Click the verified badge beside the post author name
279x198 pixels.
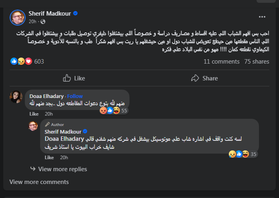click(x=75, y=14)
